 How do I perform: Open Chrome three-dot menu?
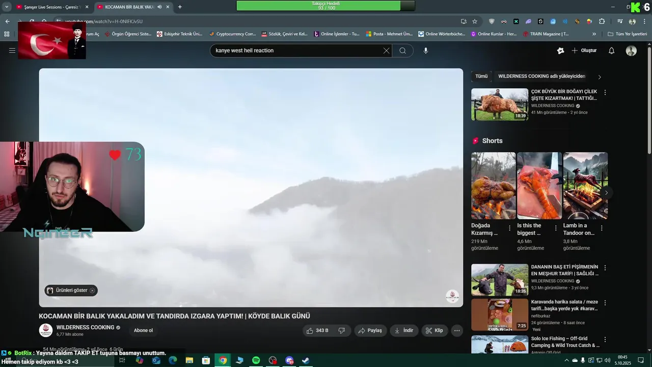click(645, 21)
